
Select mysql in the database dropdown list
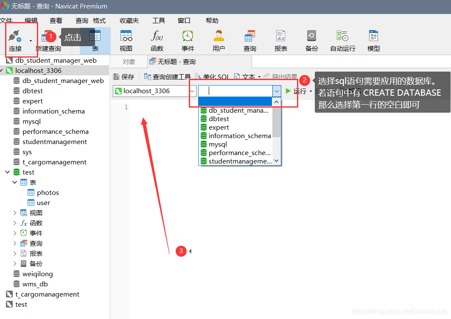coord(235,144)
